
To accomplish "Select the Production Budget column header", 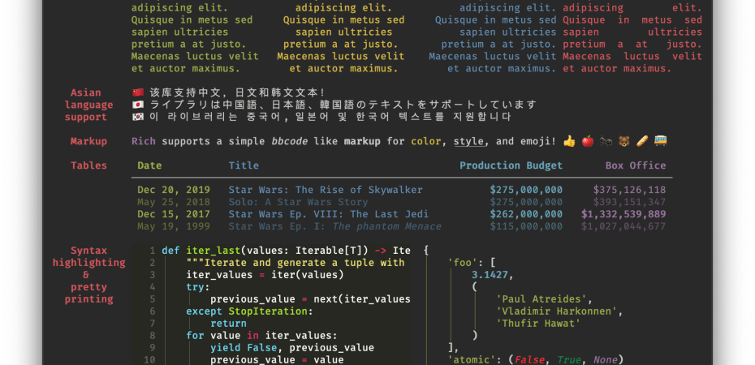I will click(x=511, y=165).
